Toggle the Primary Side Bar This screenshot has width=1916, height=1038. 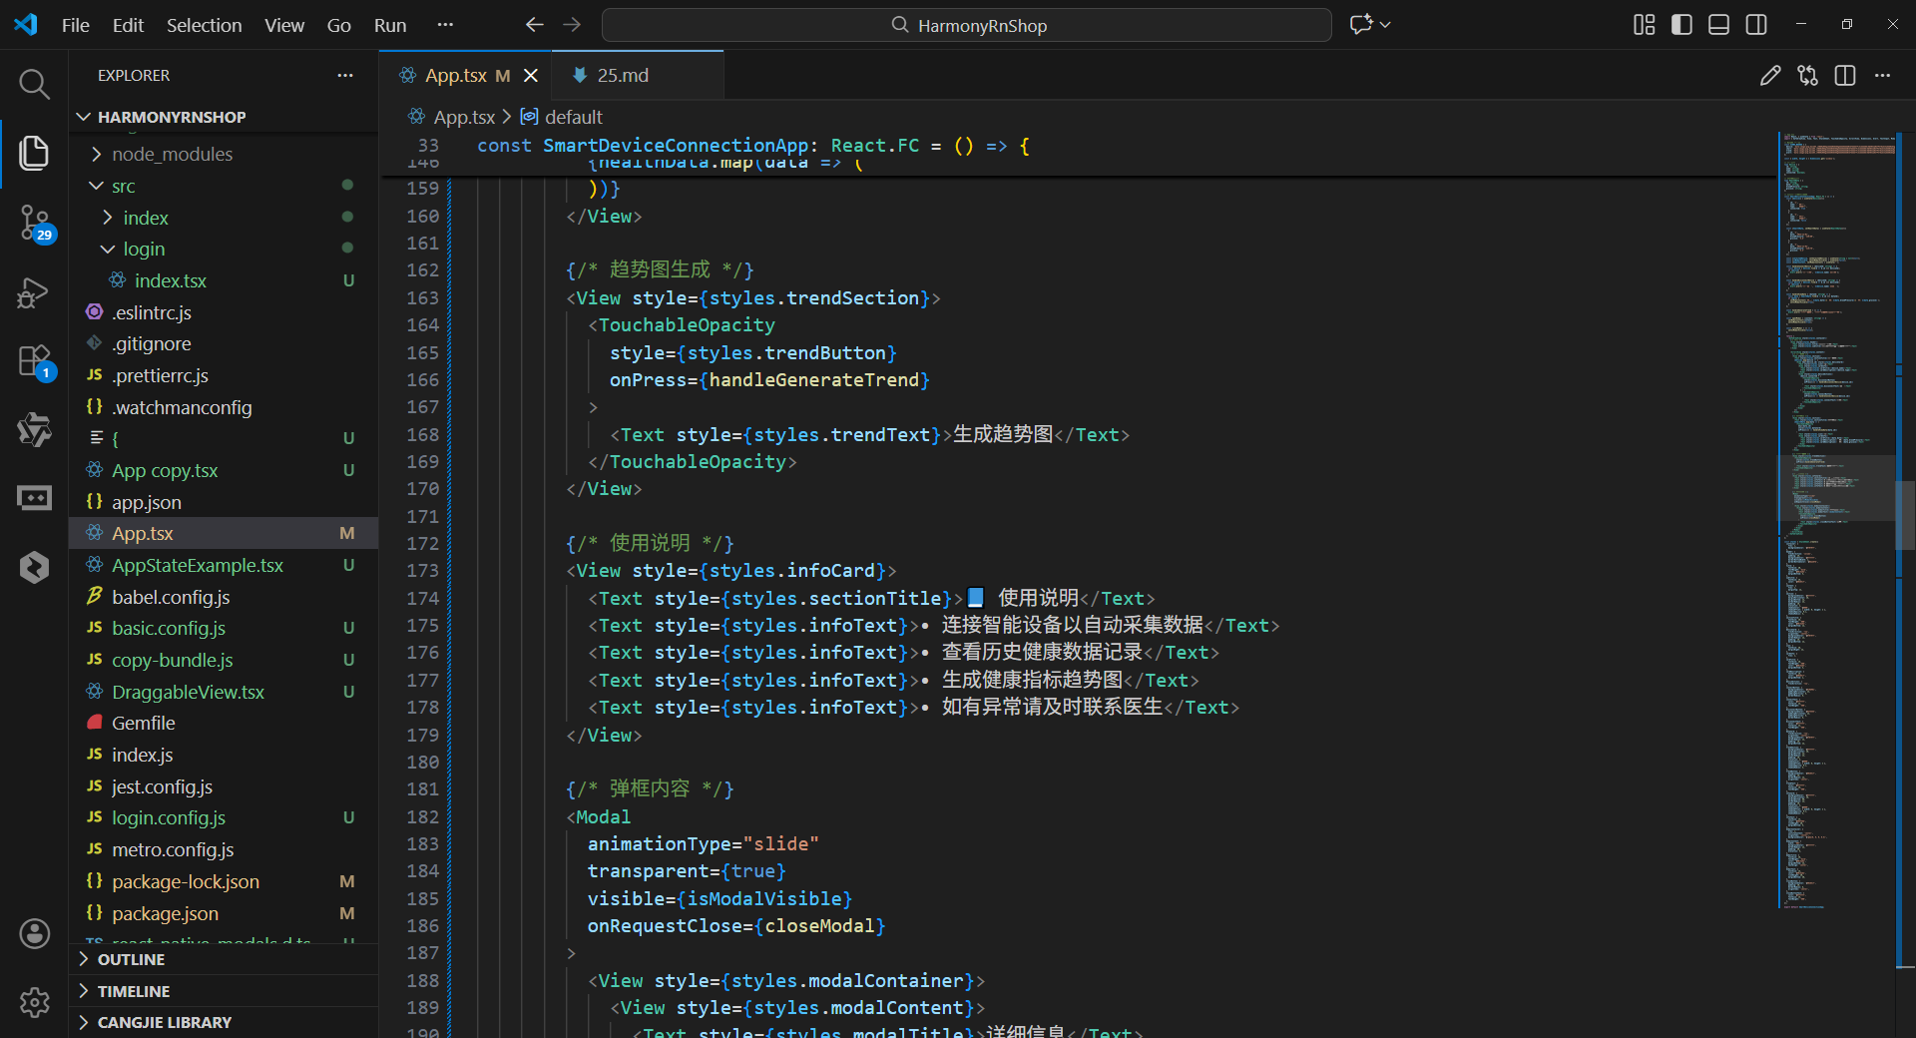pos(1681,25)
